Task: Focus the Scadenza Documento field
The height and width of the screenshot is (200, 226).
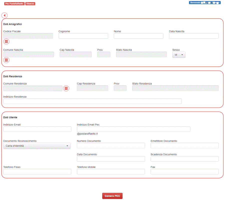Action: [x=184, y=159]
